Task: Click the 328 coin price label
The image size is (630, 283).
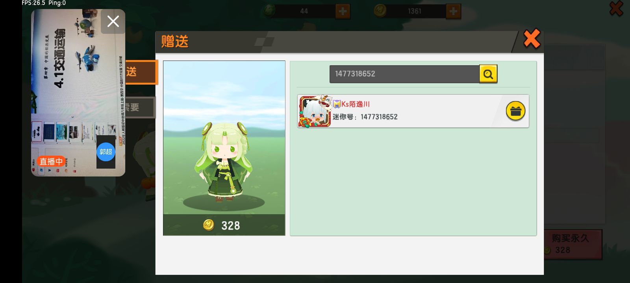Action: (x=224, y=225)
